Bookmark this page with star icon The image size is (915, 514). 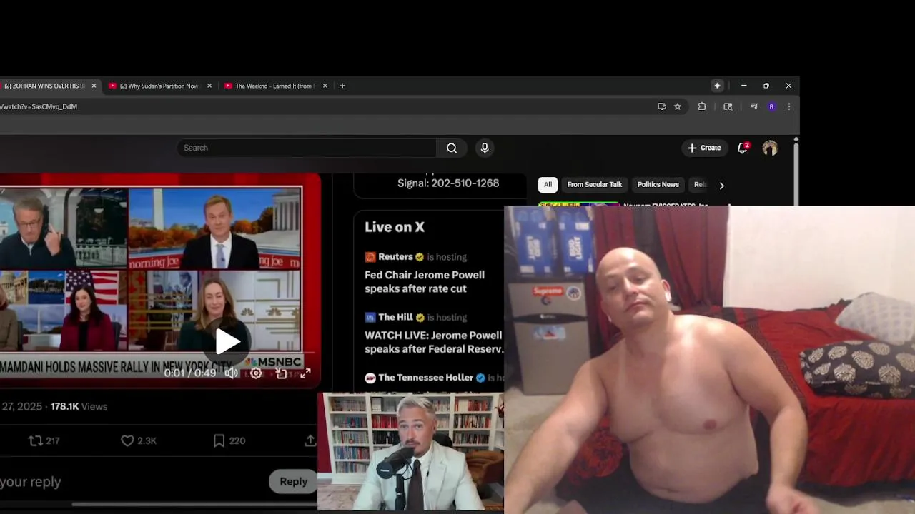(x=678, y=106)
